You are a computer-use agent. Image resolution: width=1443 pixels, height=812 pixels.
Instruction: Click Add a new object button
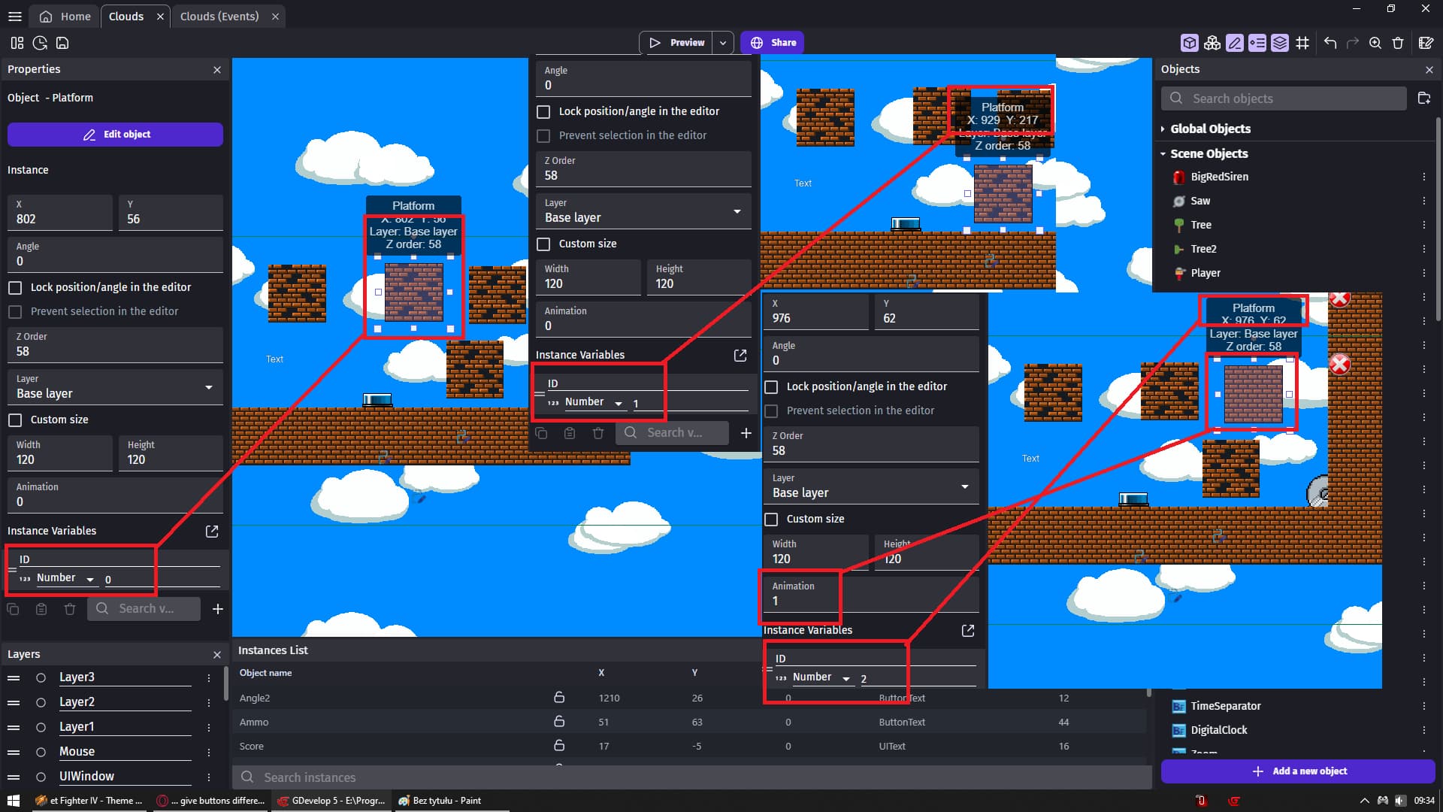coord(1298,771)
